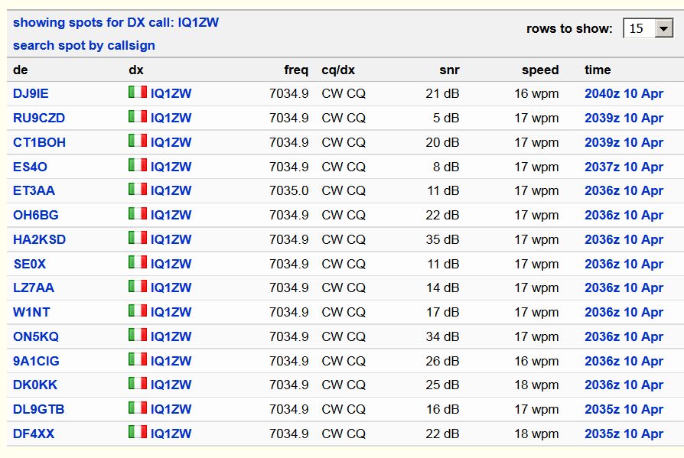Open spotter callsign 9A1CIG
The height and width of the screenshot is (458, 684).
(x=36, y=361)
